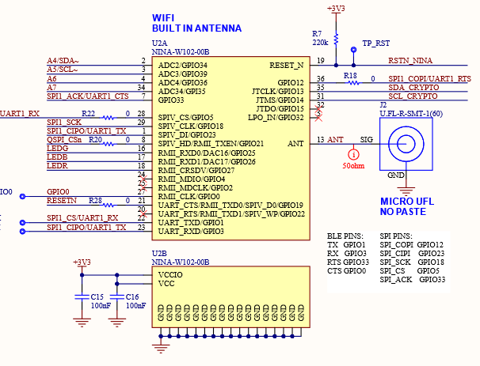Screen dimensions: 480x366
Task: Click the A5/SCL~ net label
Action: click(x=63, y=70)
